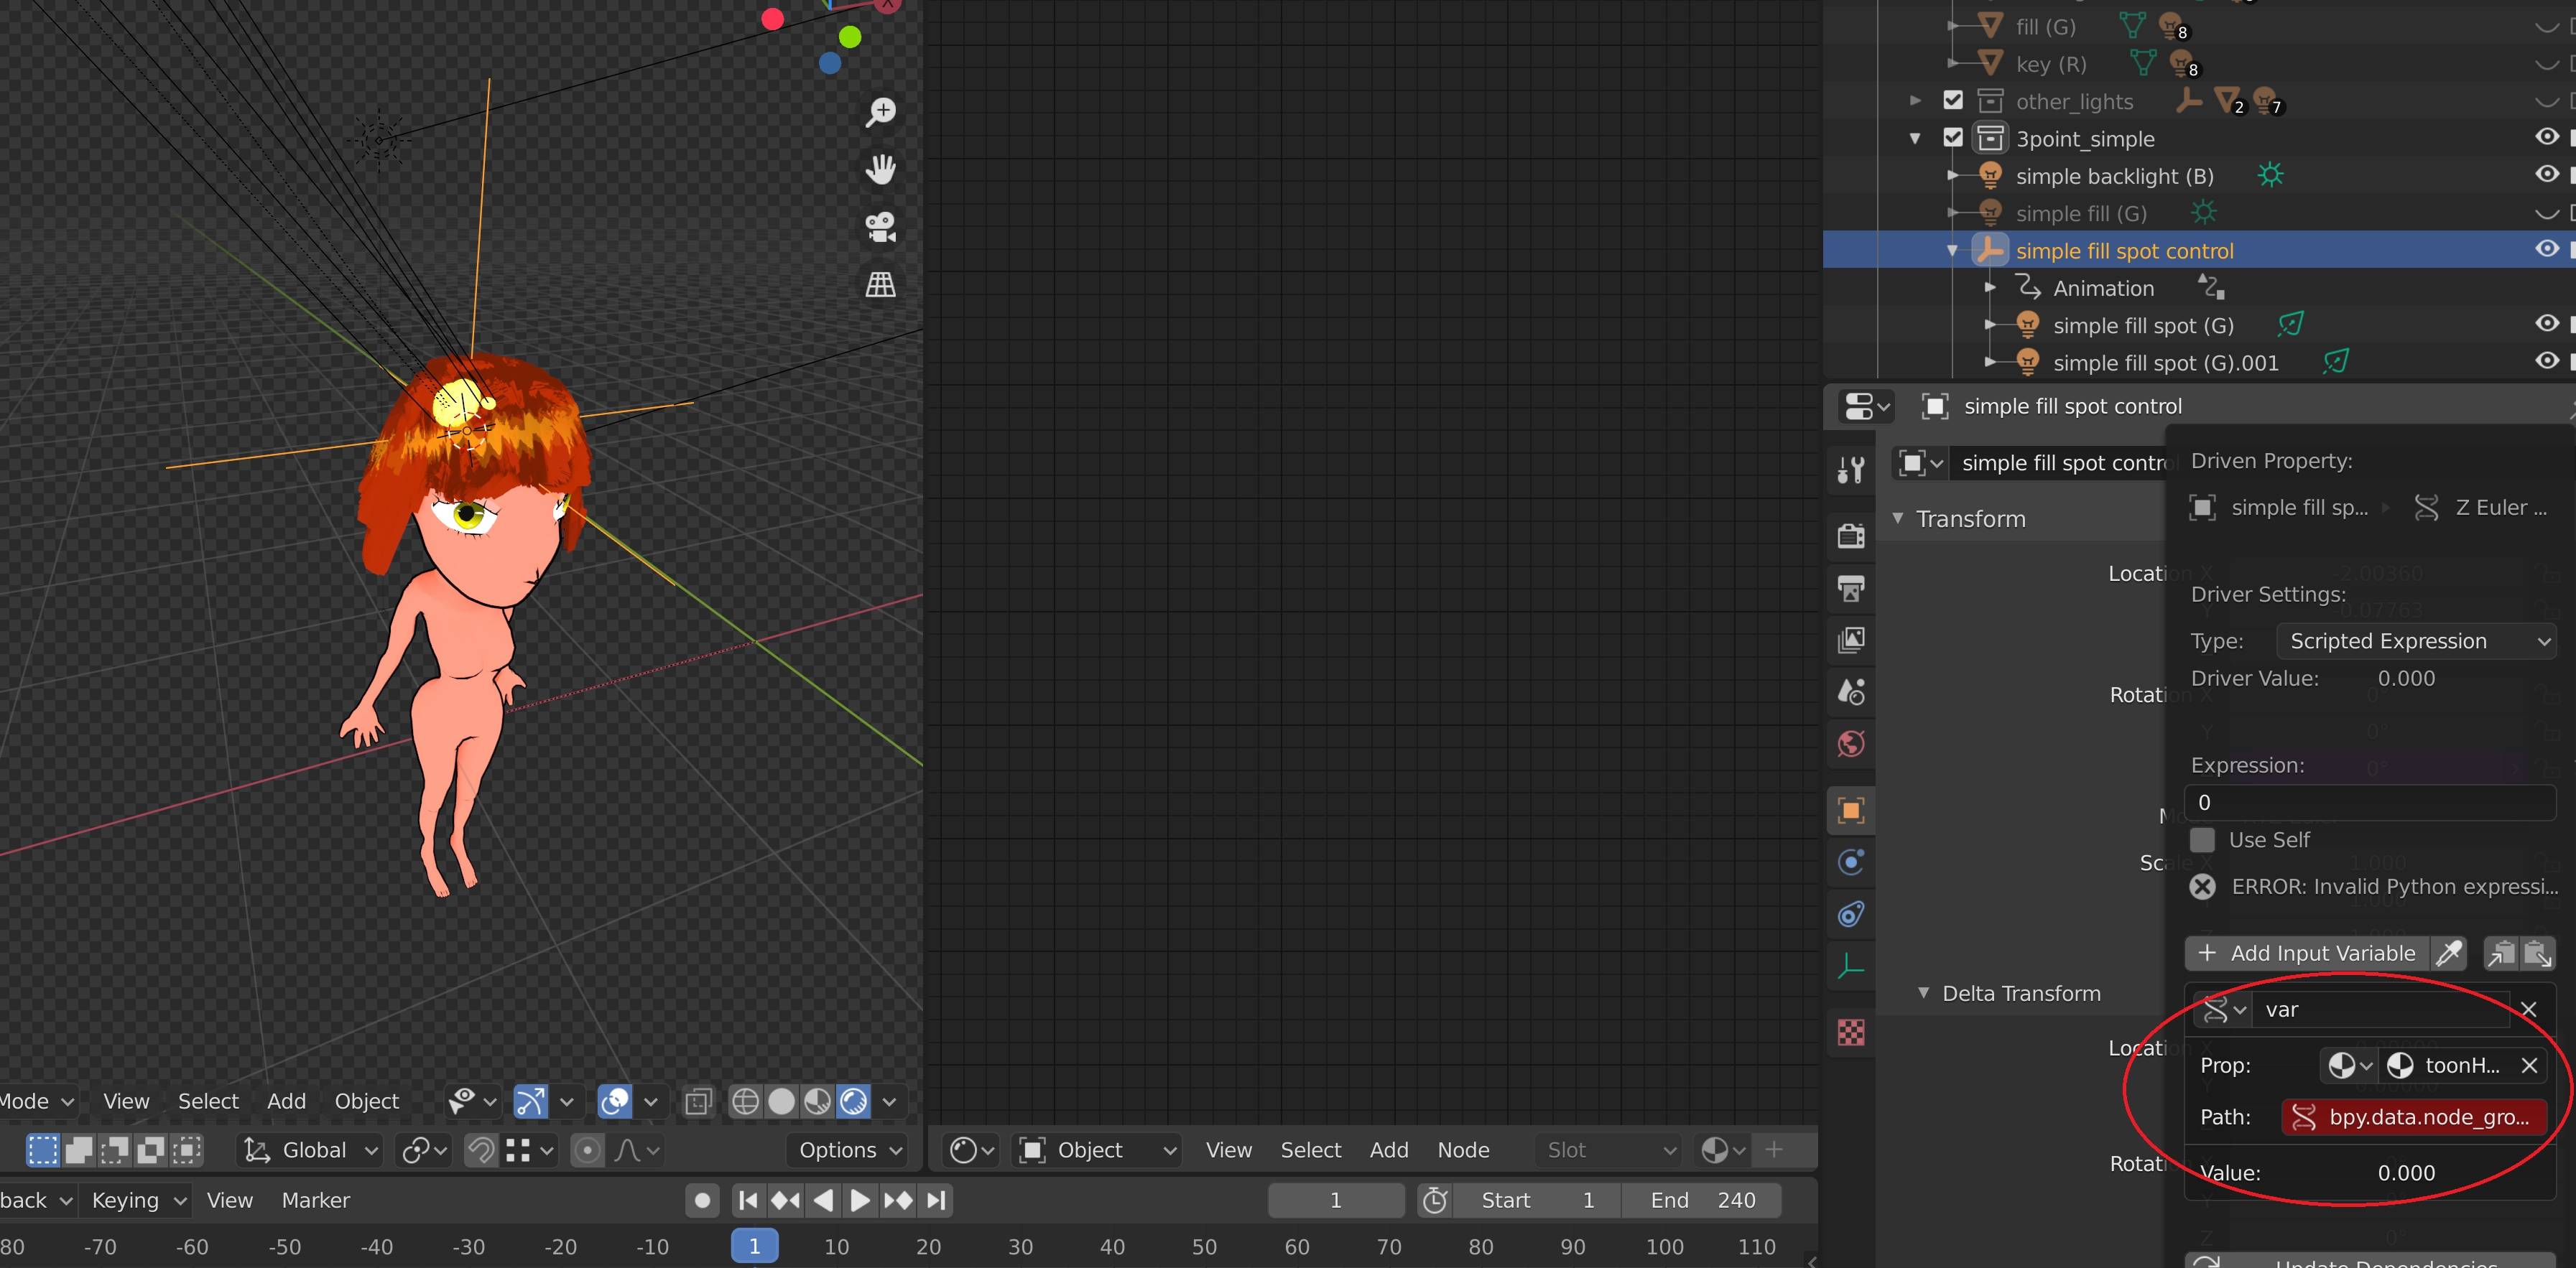Click the render region icon in viewport

tap(697, 1101)
